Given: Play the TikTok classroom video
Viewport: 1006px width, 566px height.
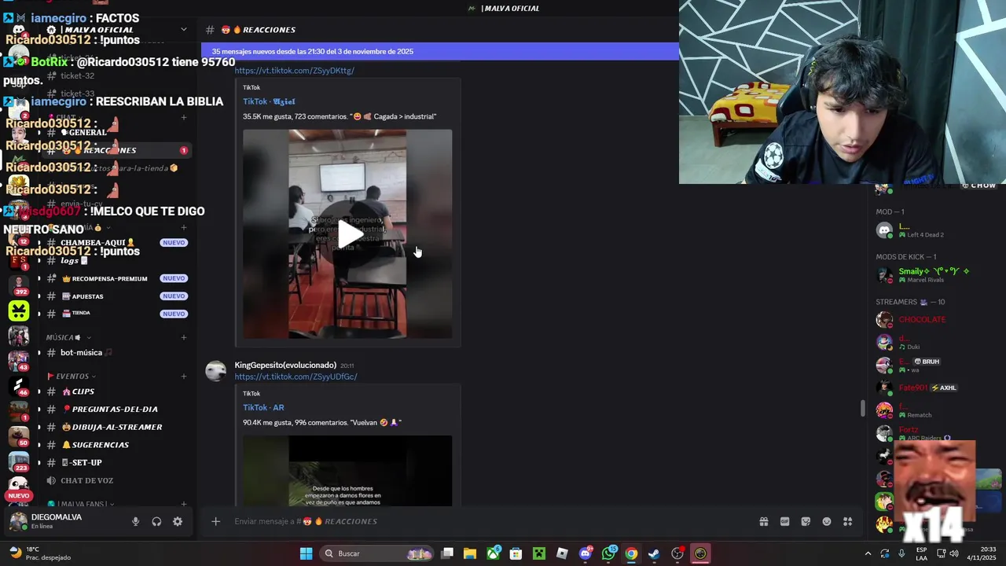Looking at the screenshot, I should (347, 233).
